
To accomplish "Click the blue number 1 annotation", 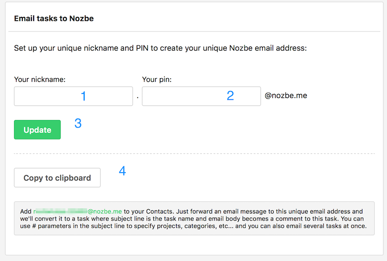I will [x=83, y=96].
